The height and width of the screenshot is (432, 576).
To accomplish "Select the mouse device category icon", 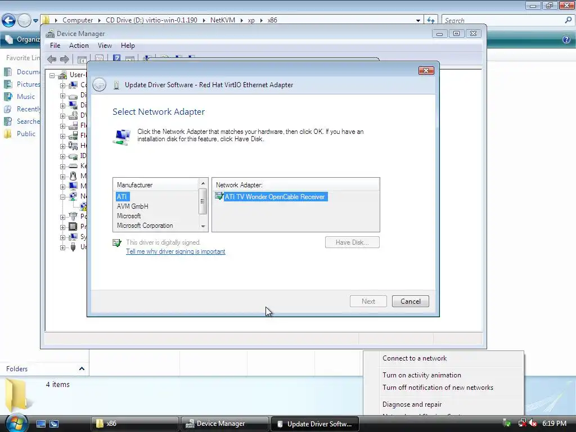I will click(73, 176).
